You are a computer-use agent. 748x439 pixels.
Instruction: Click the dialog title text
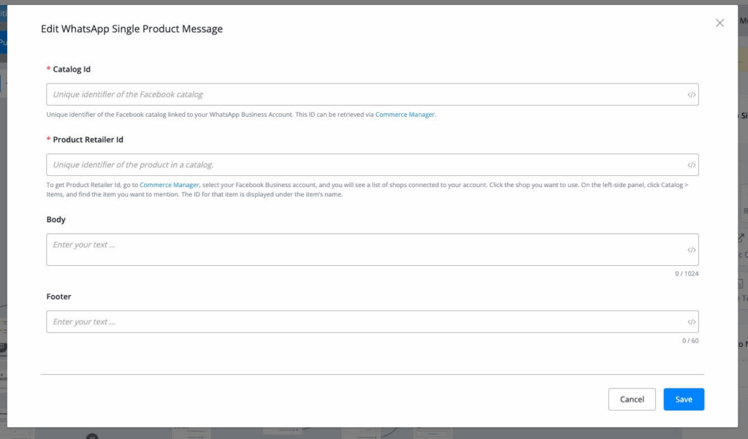pos(131,29)
